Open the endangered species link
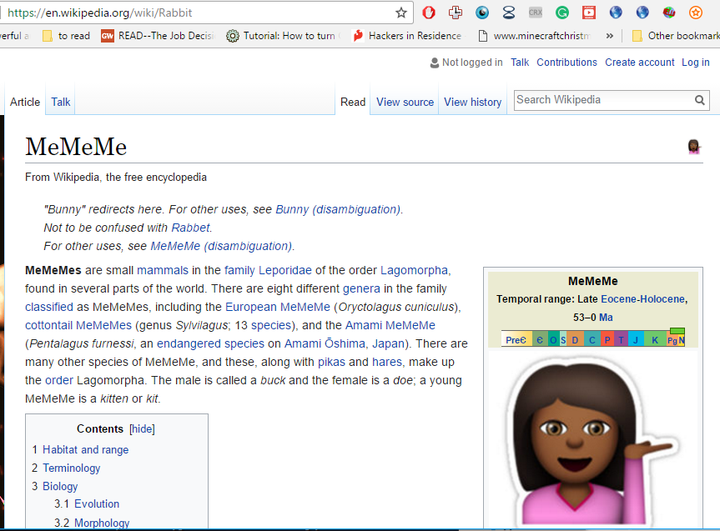This screenshot has height=531, width=720. (x=210, y=343)
